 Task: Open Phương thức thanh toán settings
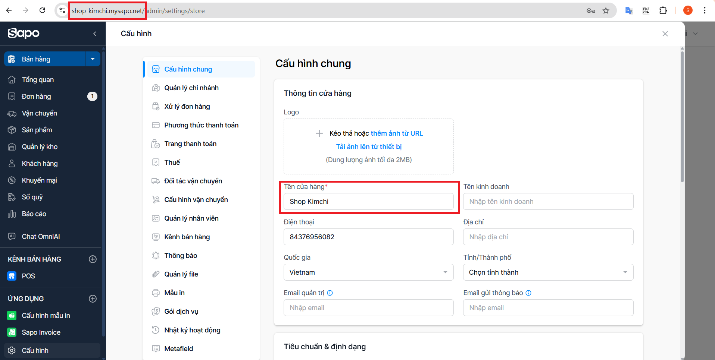click(x=201, y=125)
